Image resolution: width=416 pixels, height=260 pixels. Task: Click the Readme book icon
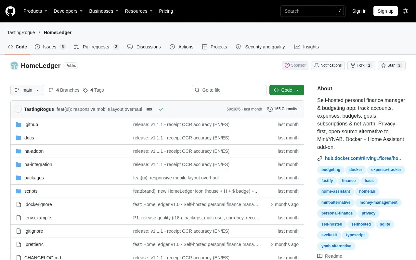coord(320,256)
